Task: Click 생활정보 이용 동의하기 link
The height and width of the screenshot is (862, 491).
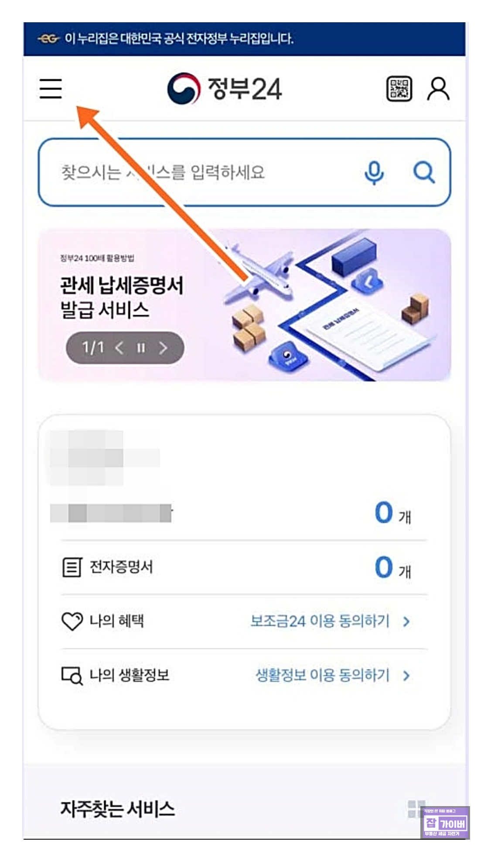Action: click(x=322, y=675)
